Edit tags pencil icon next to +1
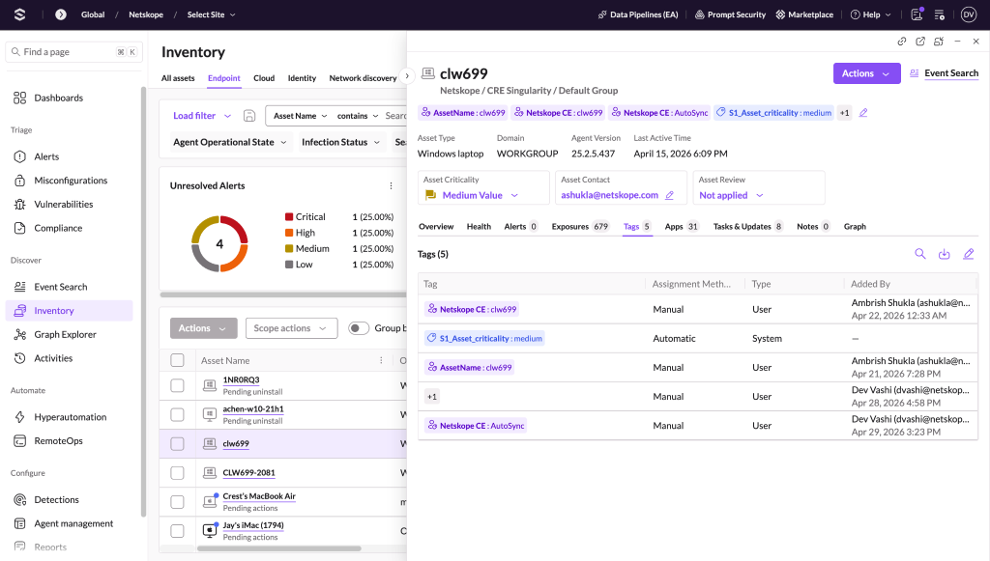This screenshot has height=561, width=990. point(863,113)
